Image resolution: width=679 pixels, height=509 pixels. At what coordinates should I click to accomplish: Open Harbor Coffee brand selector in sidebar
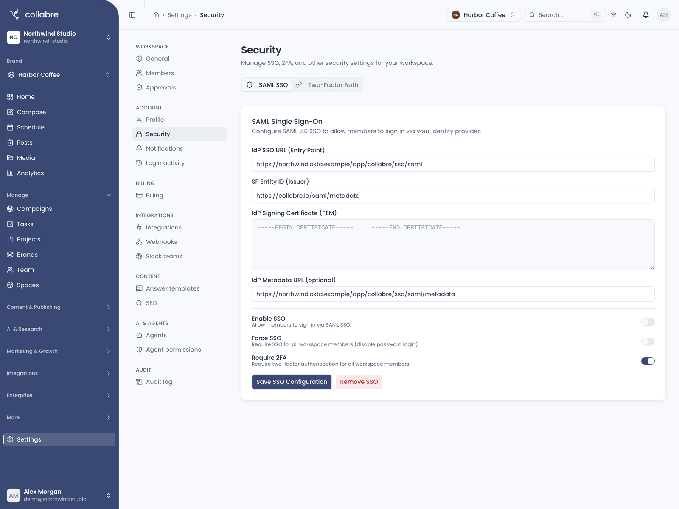tap(59, 75)
